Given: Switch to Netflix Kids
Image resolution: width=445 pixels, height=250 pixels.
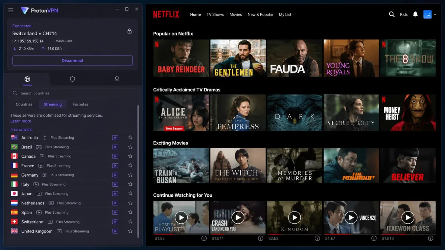Looking at the screenshot, I should pyautogui.click(x=404, y=14).
